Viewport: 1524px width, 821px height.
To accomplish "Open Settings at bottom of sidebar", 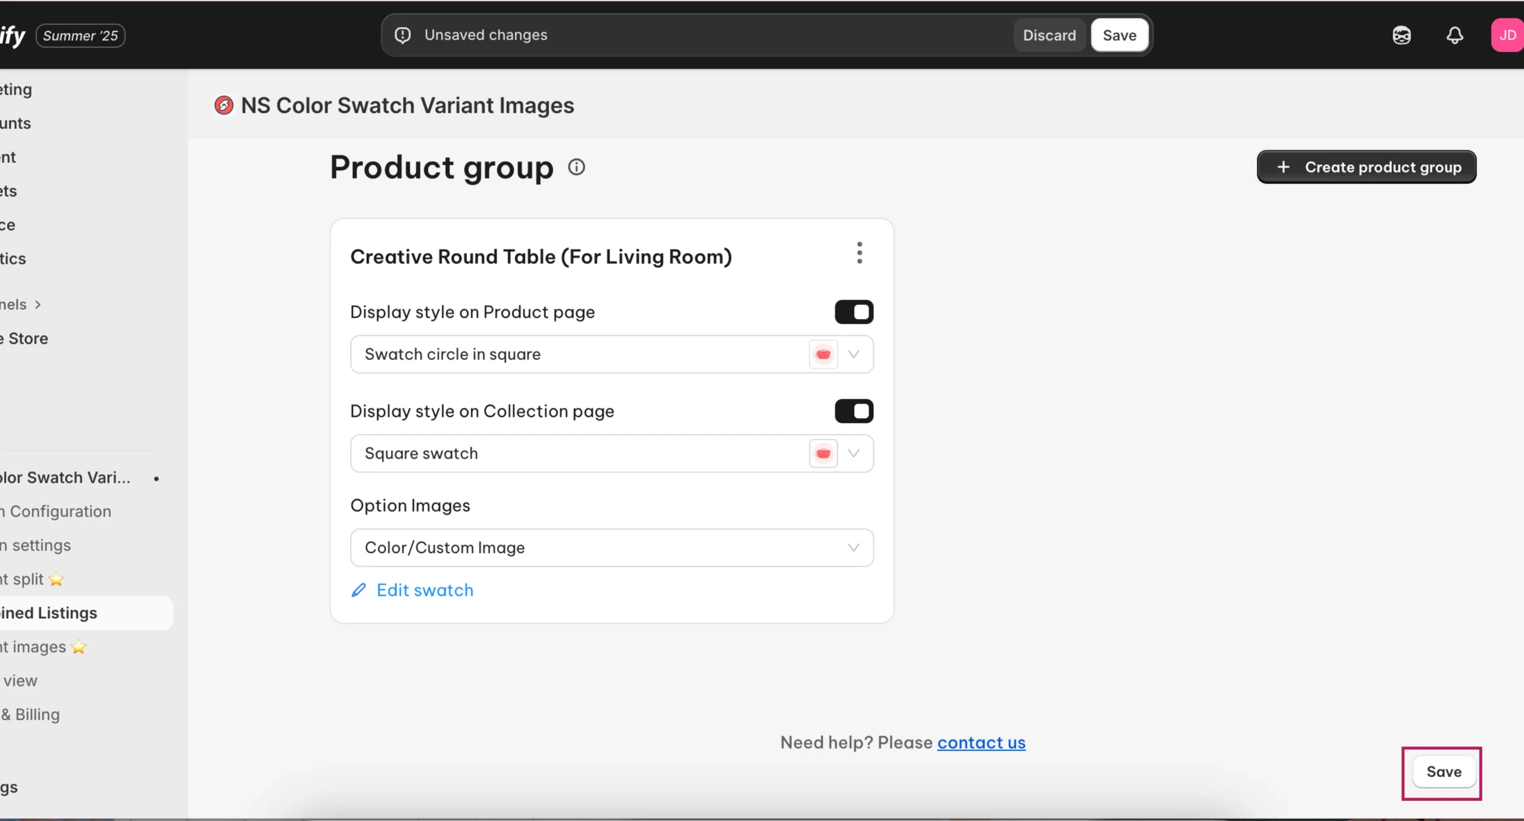I will click(9, 787).
